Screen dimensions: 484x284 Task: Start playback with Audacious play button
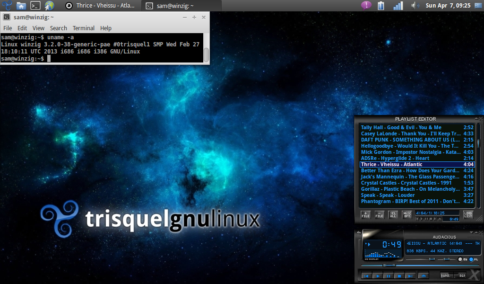tap(377, 275)
